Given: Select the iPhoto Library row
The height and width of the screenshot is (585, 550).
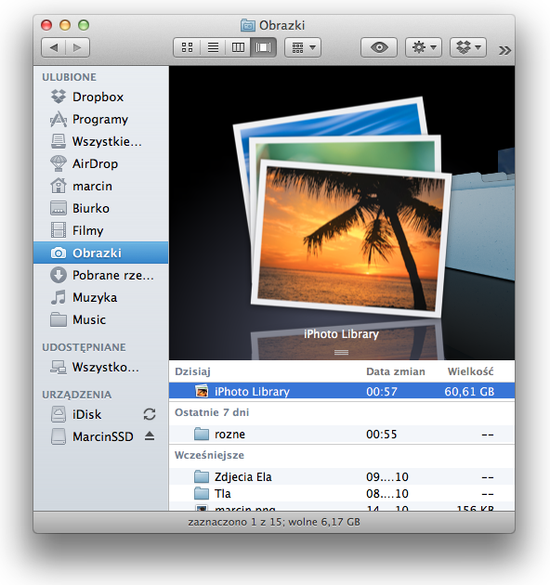Looking at the screenshot, I should click(342, 391).
